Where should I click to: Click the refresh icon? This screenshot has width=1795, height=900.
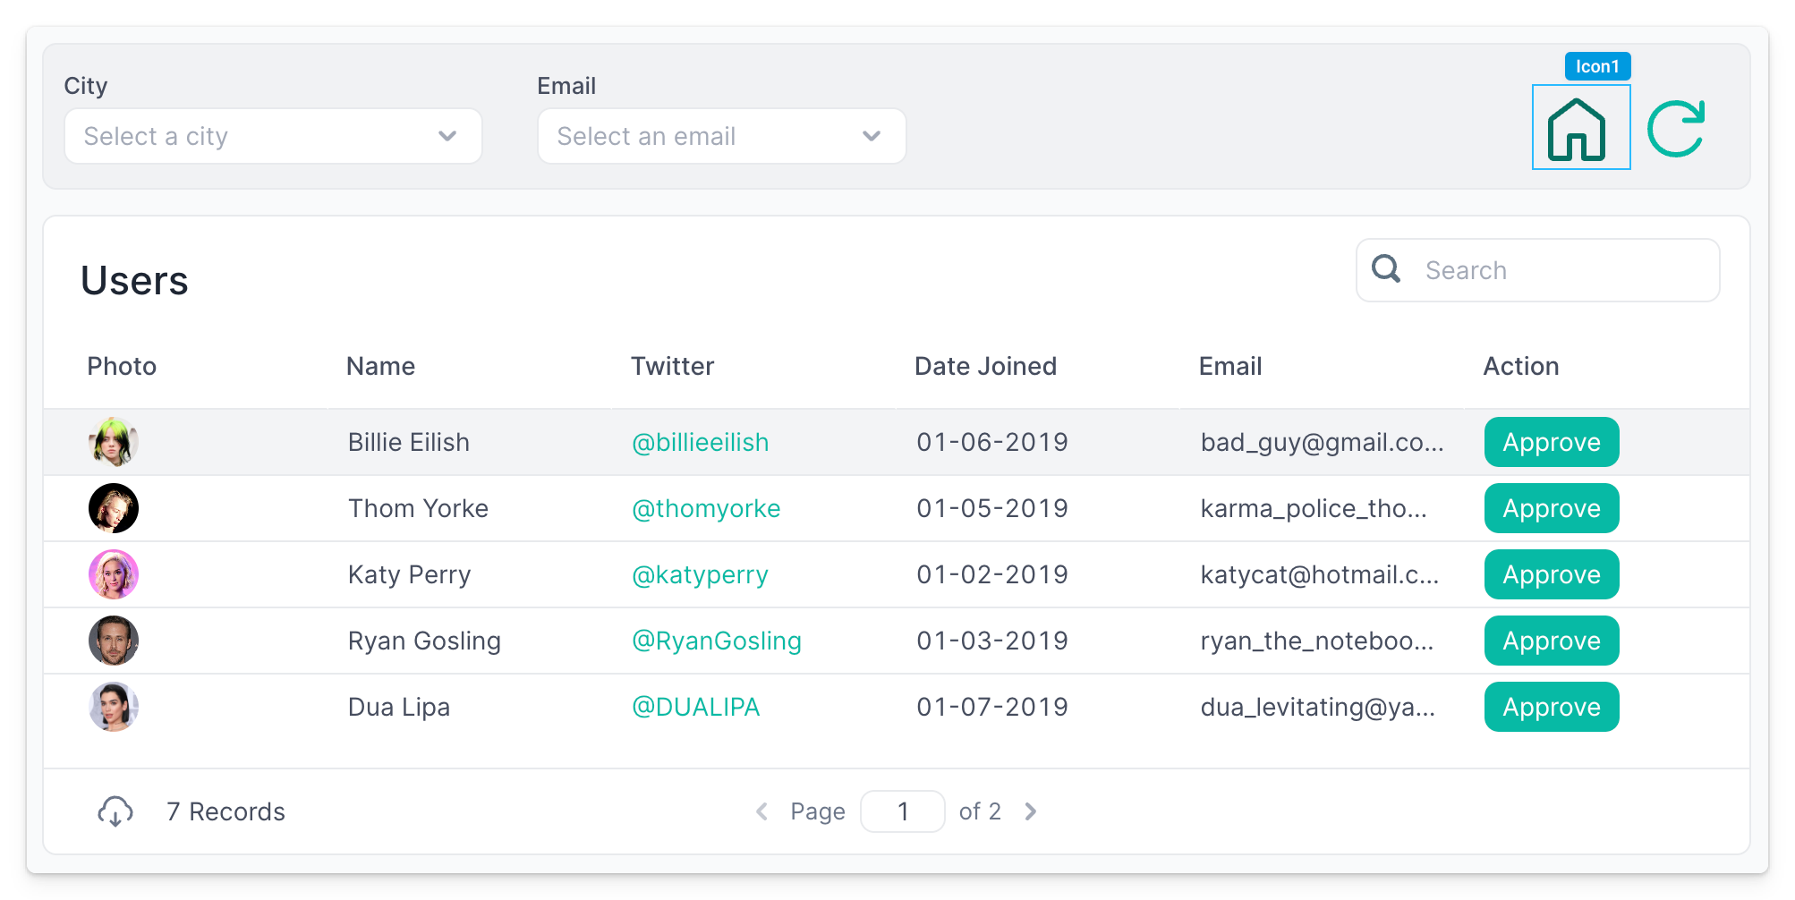(1676, 129)
